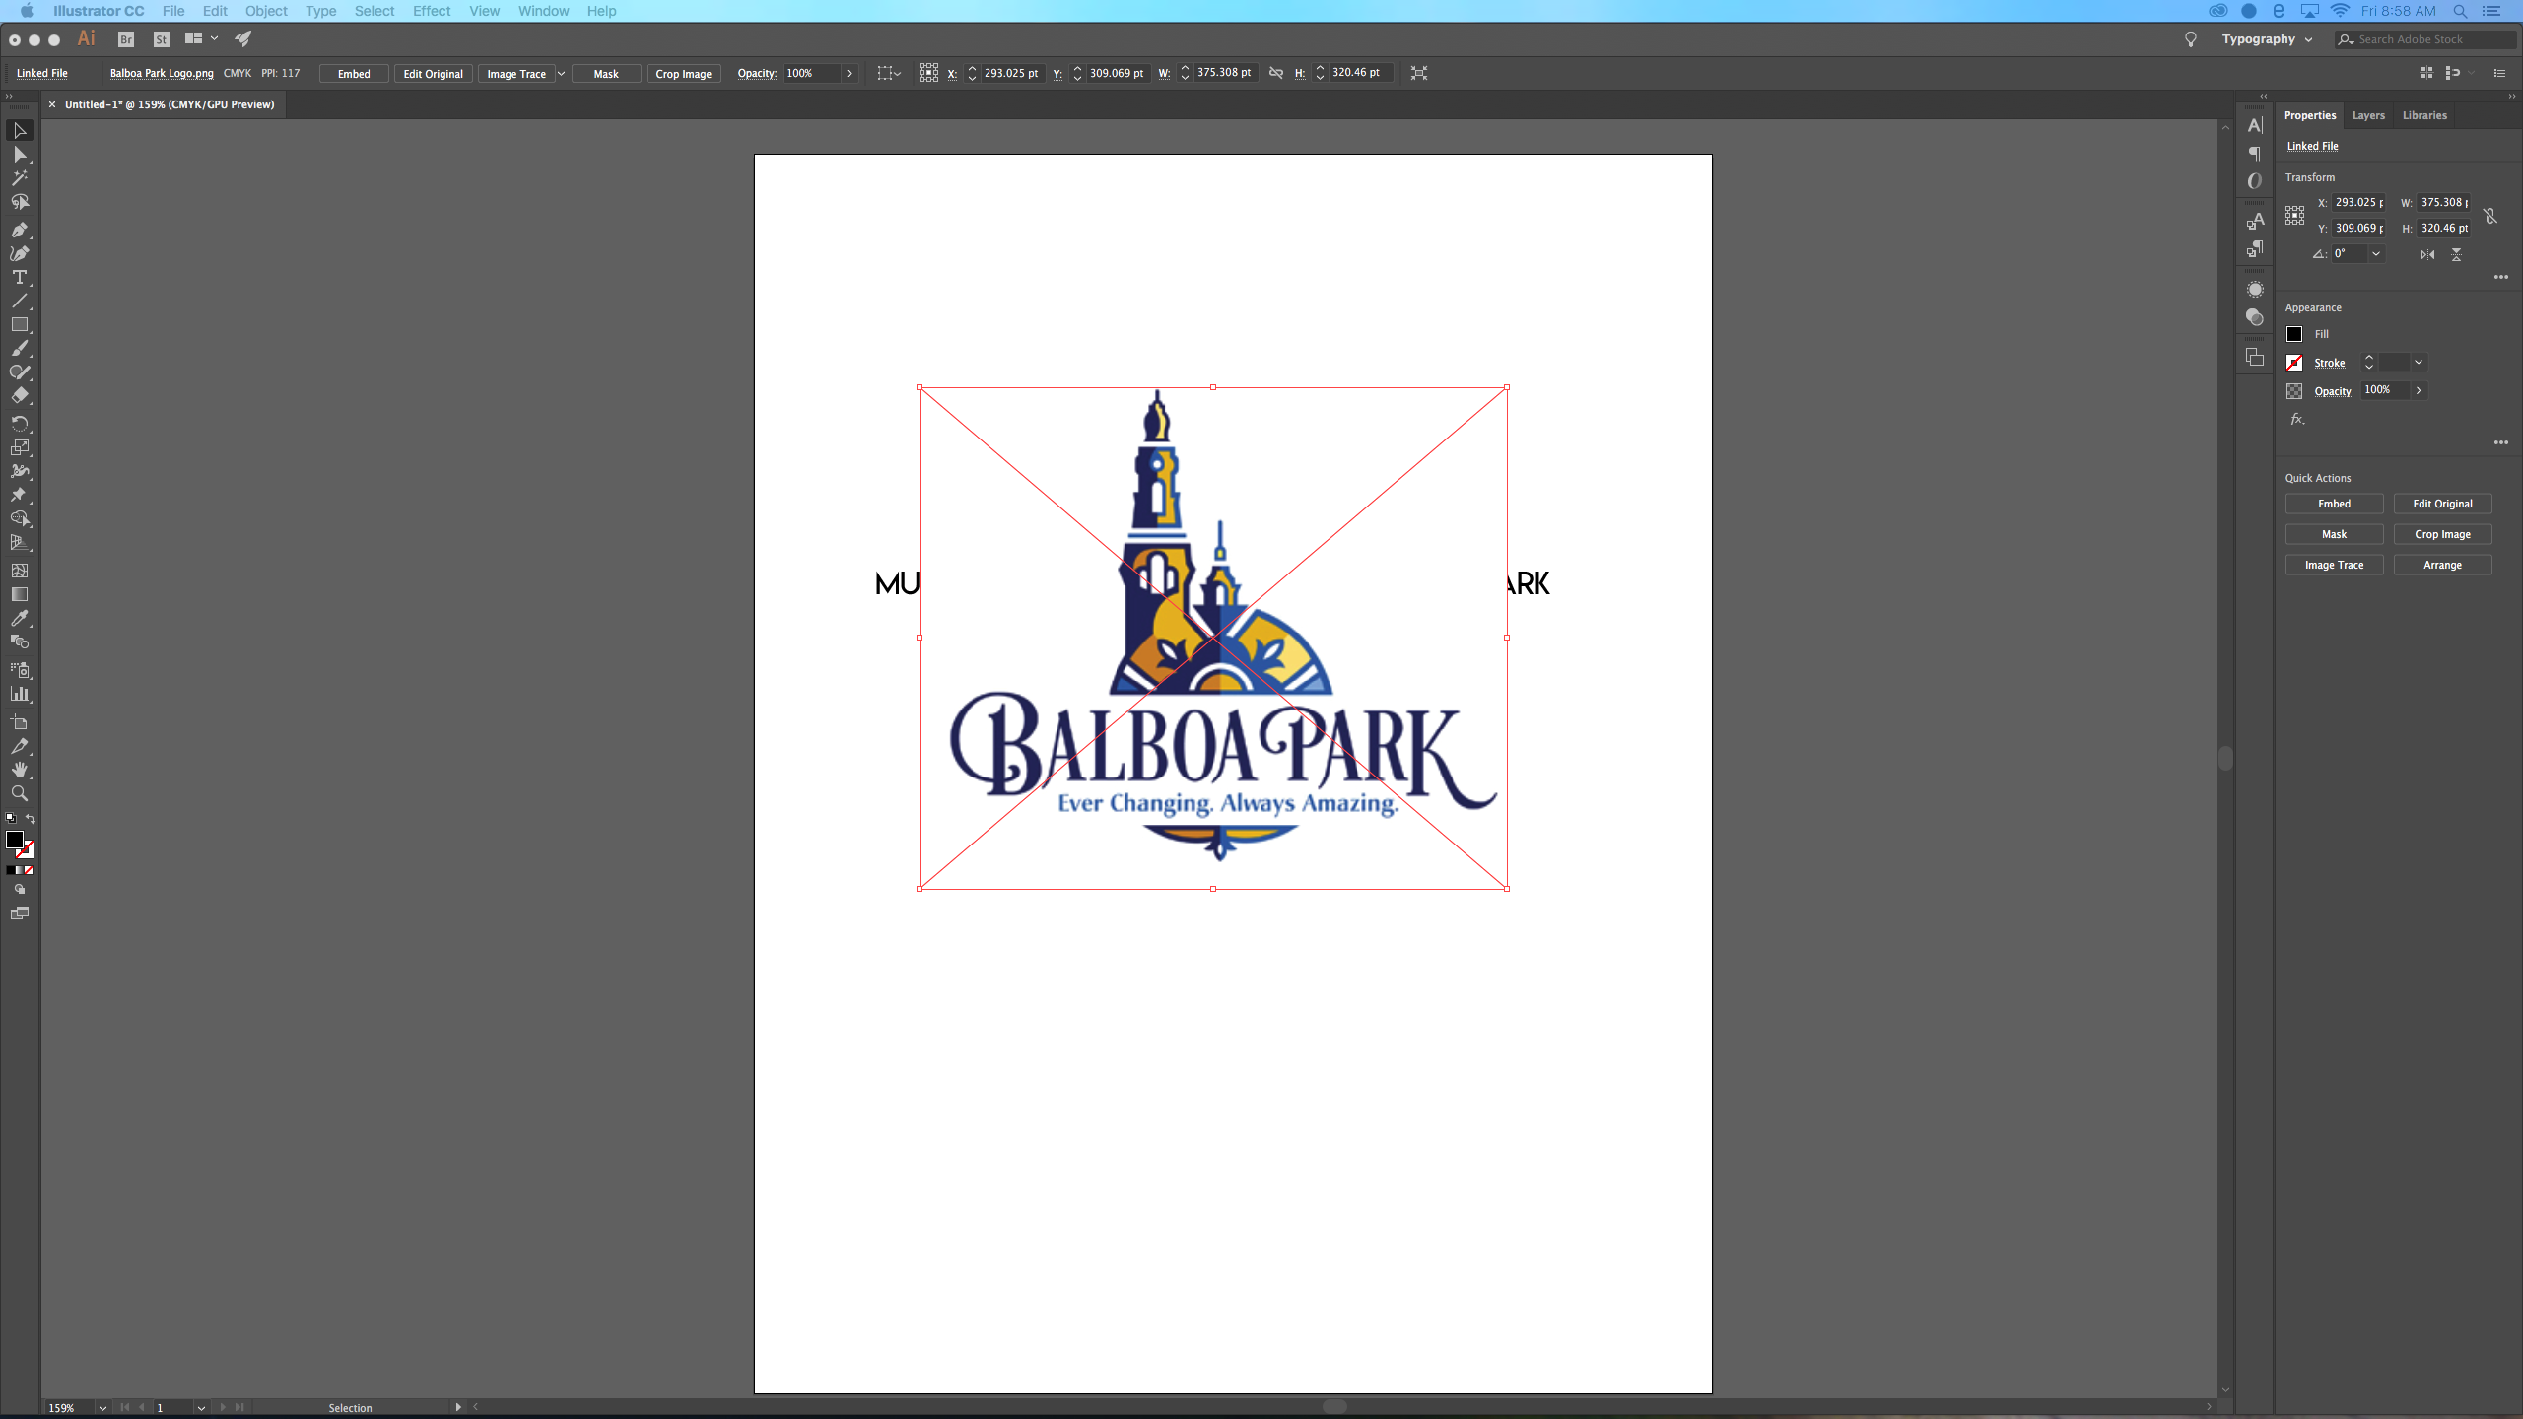Open stroke weight dropdown in Appearance
2523x1419 pixels.
pos(2419,363)
